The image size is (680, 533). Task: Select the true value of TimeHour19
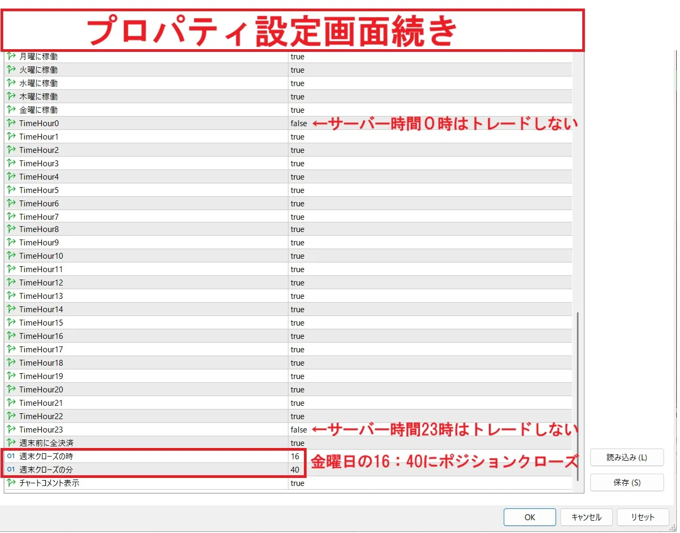click(298, 376)
